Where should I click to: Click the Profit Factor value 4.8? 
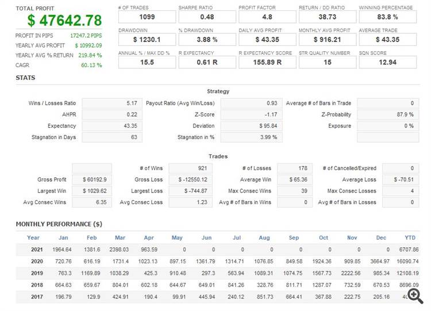click(x=267, y=17)
